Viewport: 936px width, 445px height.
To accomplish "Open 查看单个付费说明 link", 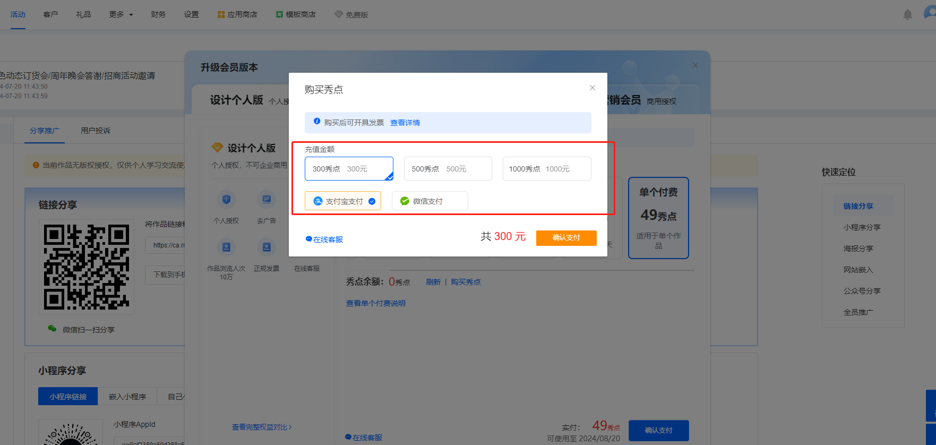I will pos(376,303).
